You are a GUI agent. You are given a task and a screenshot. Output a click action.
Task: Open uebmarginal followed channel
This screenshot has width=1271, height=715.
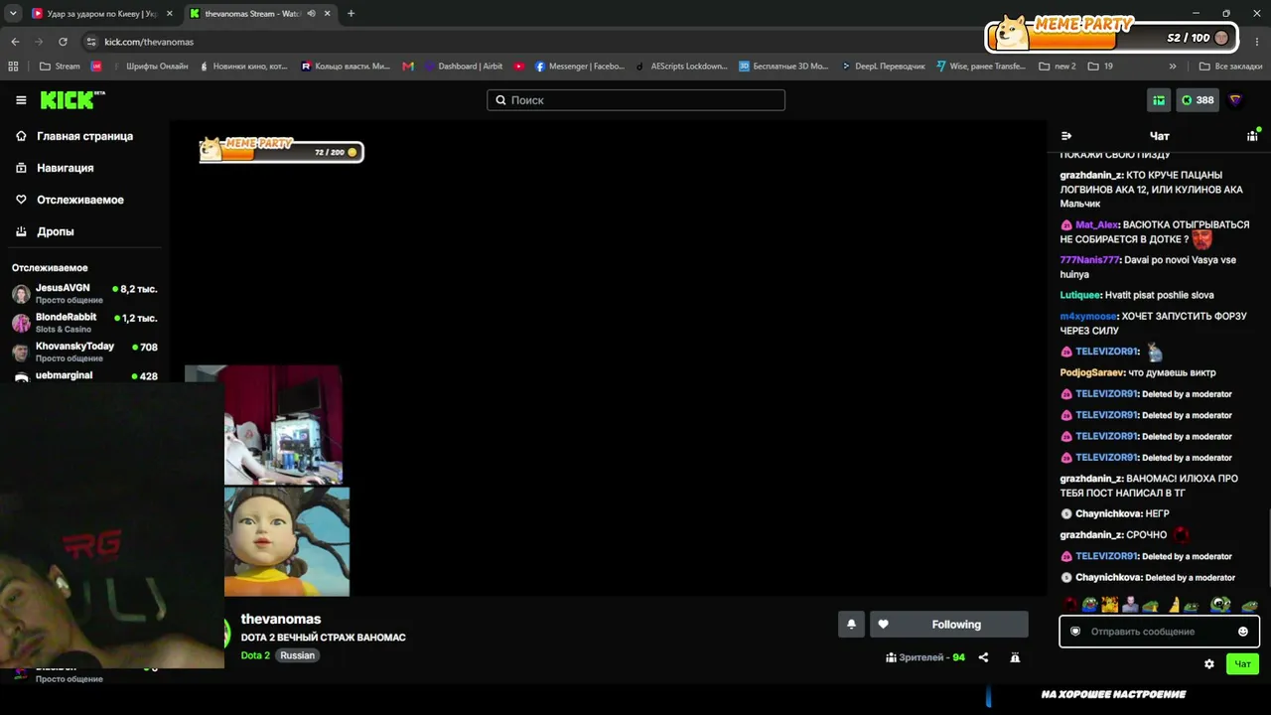click(84, 376)
